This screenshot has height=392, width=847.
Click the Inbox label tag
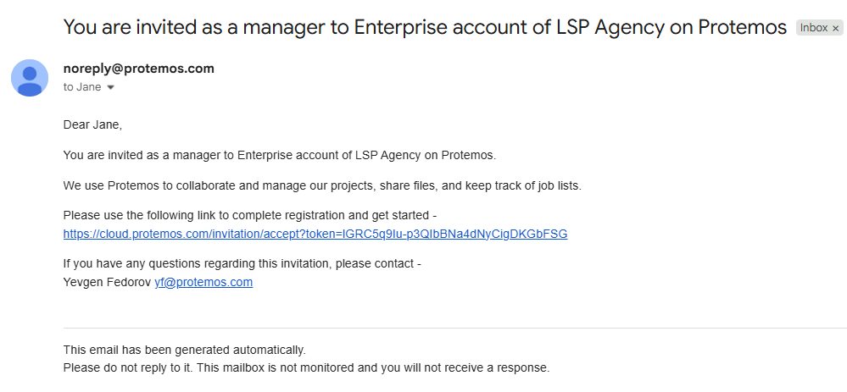(814, 28)
